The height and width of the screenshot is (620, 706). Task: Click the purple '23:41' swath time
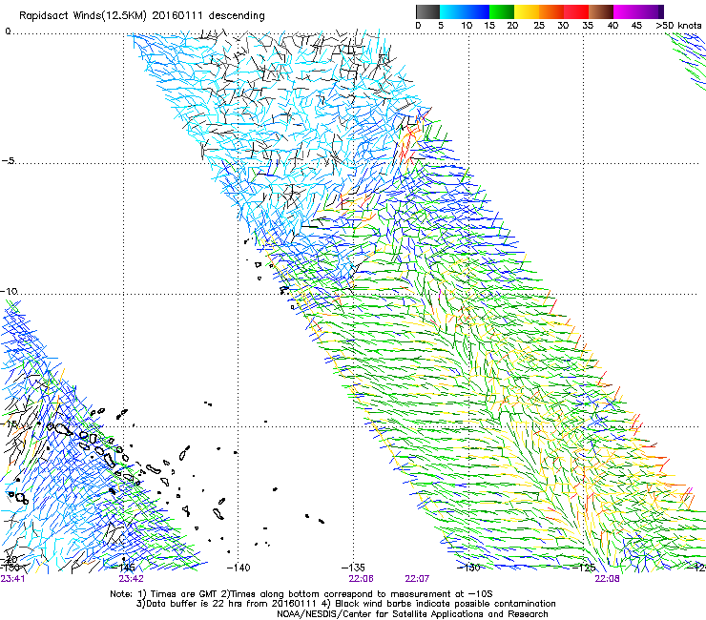click(12, 579)
